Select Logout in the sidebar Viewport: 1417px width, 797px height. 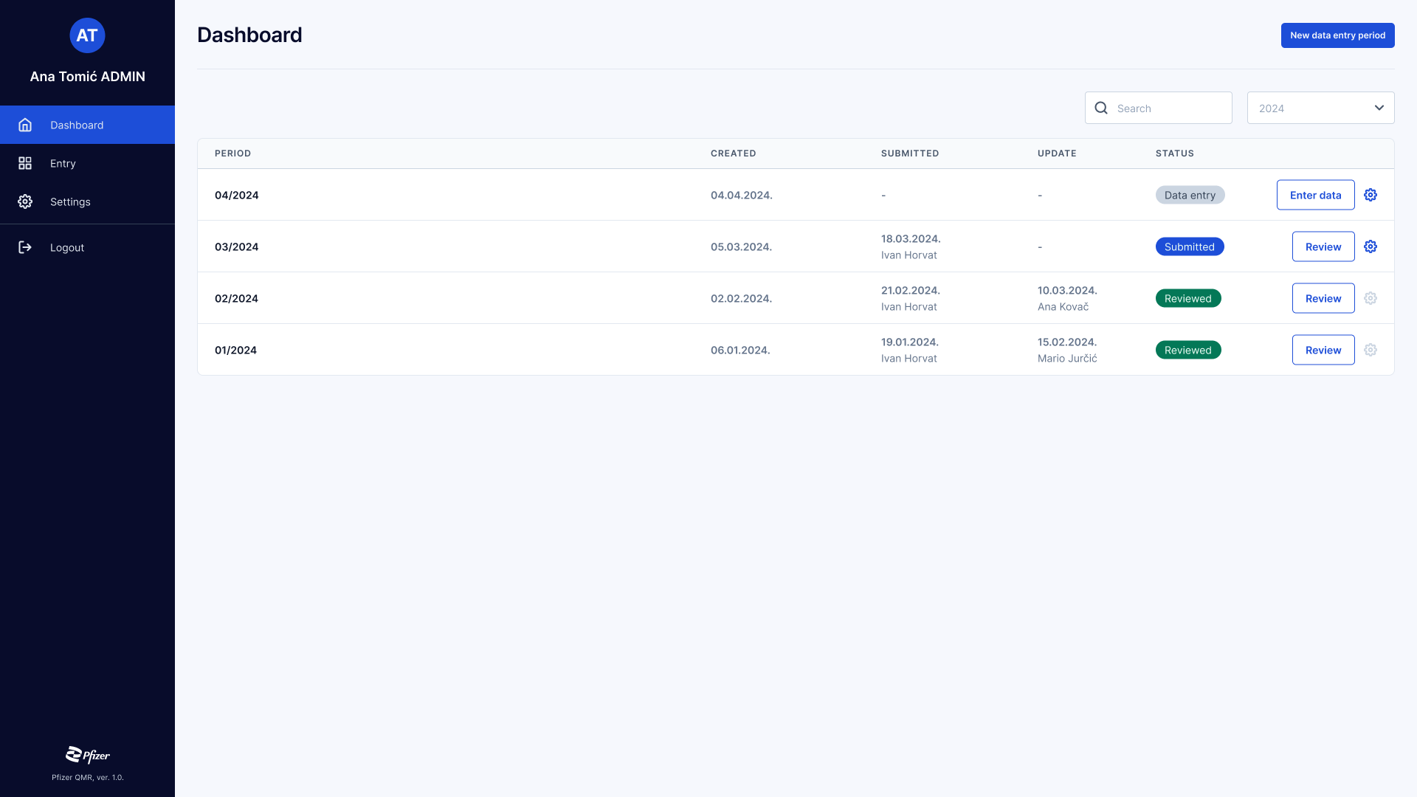pos(87,247)
